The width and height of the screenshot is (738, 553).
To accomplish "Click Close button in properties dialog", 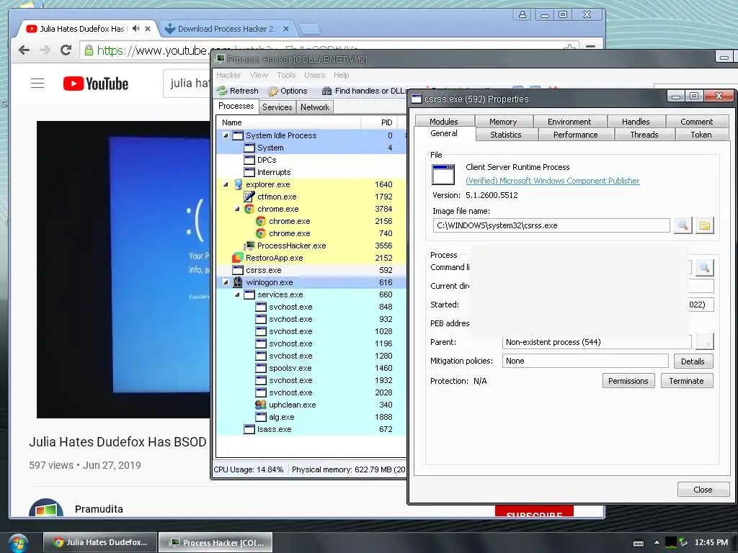I will pos(703,490).
